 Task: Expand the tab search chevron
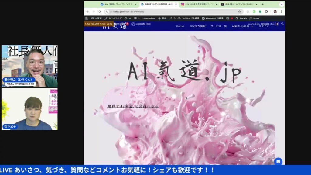[281, 4]
